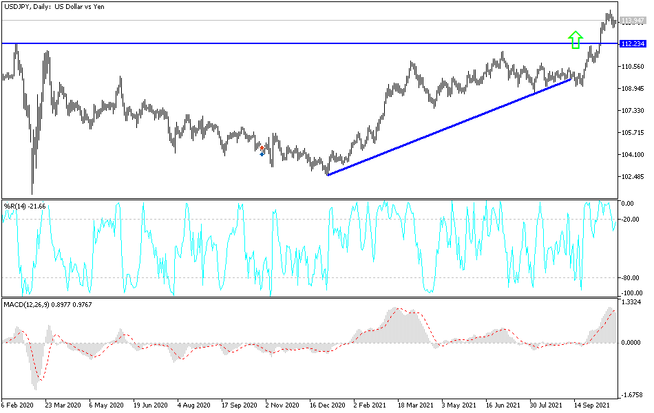Click the 0.0000 MACD zero level label
This screenshot has width=654, height=413.
click(631, 341)
